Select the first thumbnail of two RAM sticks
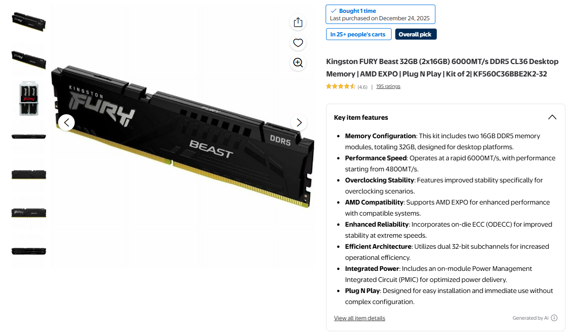This screenshot has width=571, height=334. click(x=29, y=21)
